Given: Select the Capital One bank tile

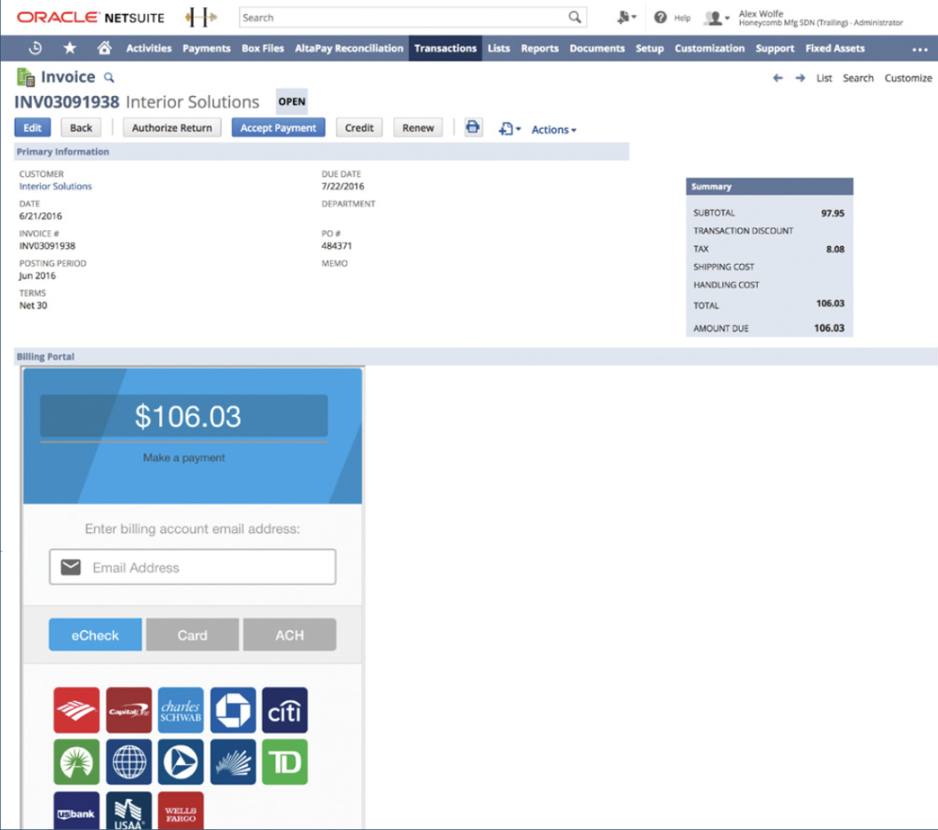Looking at the screenshot, I should (x=129, y=710).
